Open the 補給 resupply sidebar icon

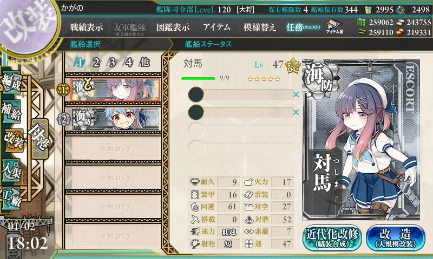pyautogui.click(x=11, y=111)
